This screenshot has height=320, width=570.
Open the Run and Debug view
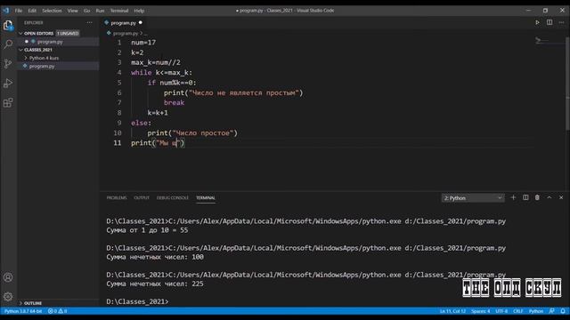[x=8, y=84]
